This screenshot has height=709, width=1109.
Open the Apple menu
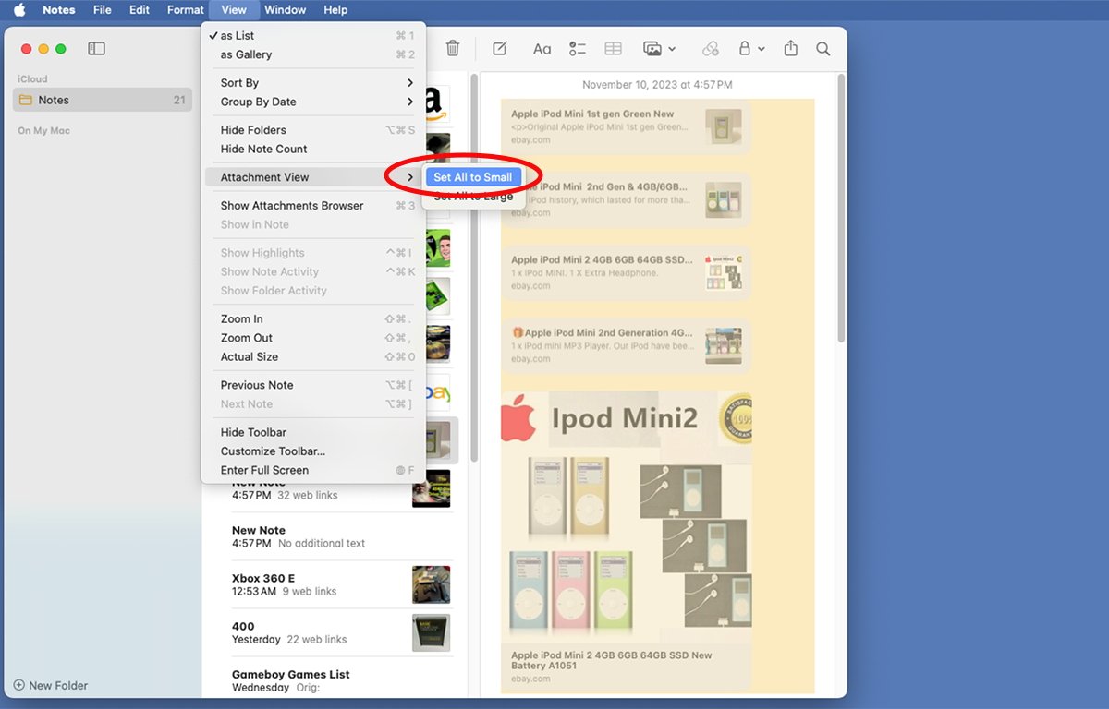19,10
